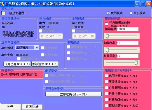Toggle the lock checkbox under 负载
Viewport: 152px width, 110px height.
point(40,31)
